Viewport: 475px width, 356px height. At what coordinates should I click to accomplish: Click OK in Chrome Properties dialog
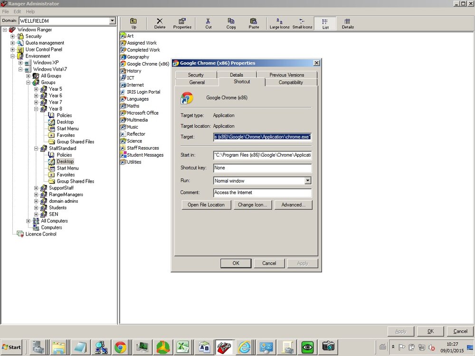click(236, 263)
